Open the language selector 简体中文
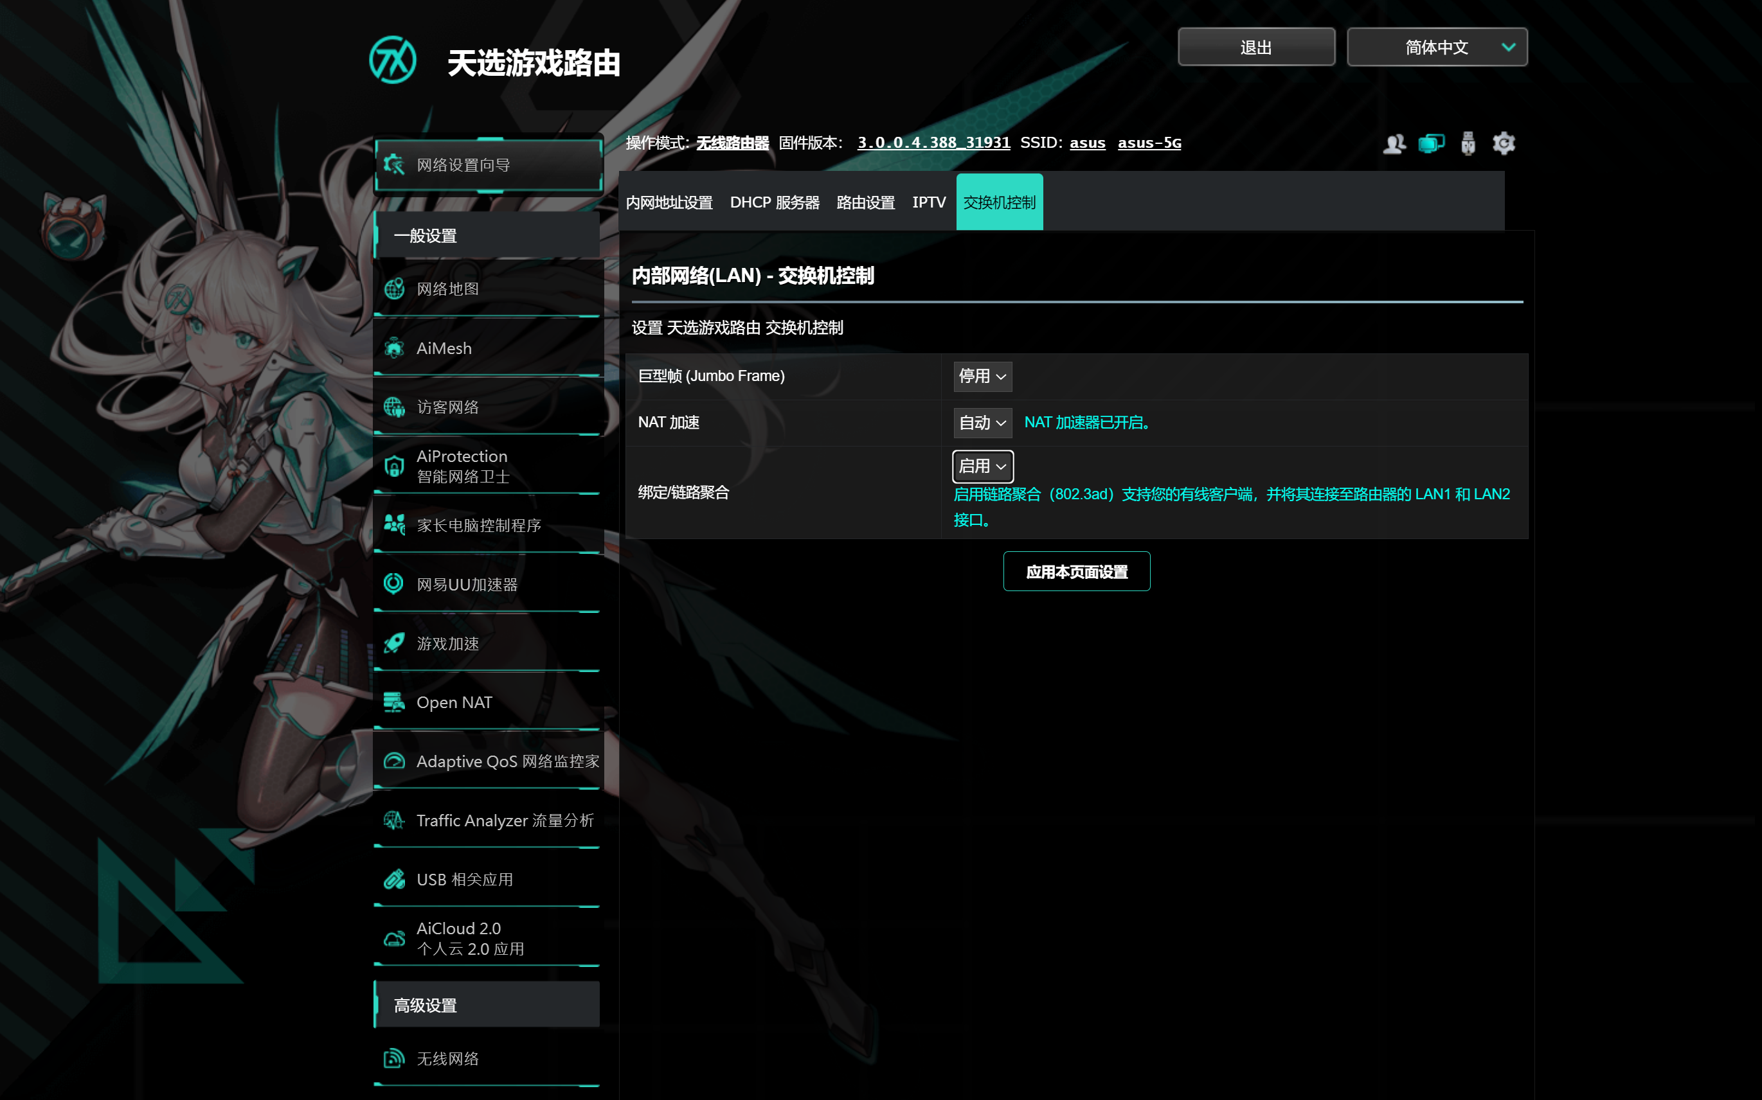 pos(1437,48)
